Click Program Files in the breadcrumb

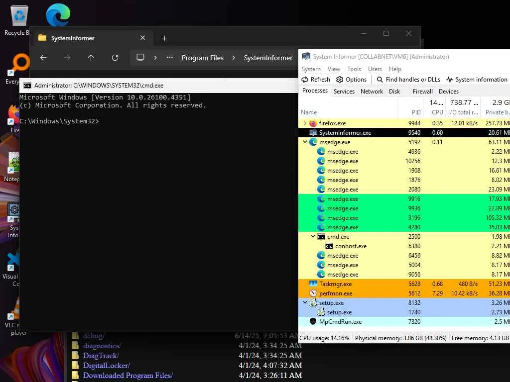coord(203,58)
